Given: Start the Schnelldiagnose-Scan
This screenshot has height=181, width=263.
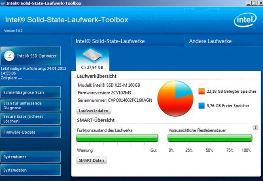Looking at the screenshot, I should click(x=30, y=92).
